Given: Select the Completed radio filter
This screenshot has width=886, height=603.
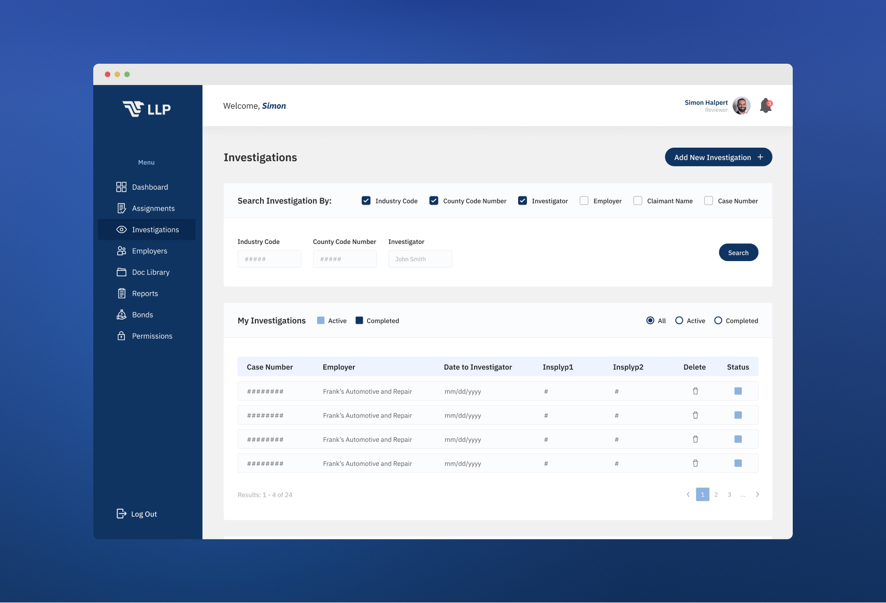Looking at the screenshot, I should (718, 321).
